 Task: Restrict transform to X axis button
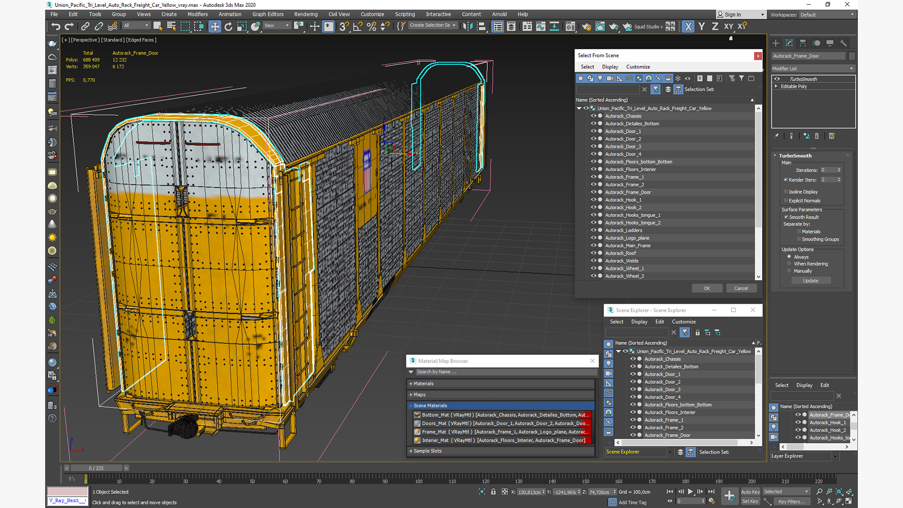pyautogui.click(x=688, y=27)
